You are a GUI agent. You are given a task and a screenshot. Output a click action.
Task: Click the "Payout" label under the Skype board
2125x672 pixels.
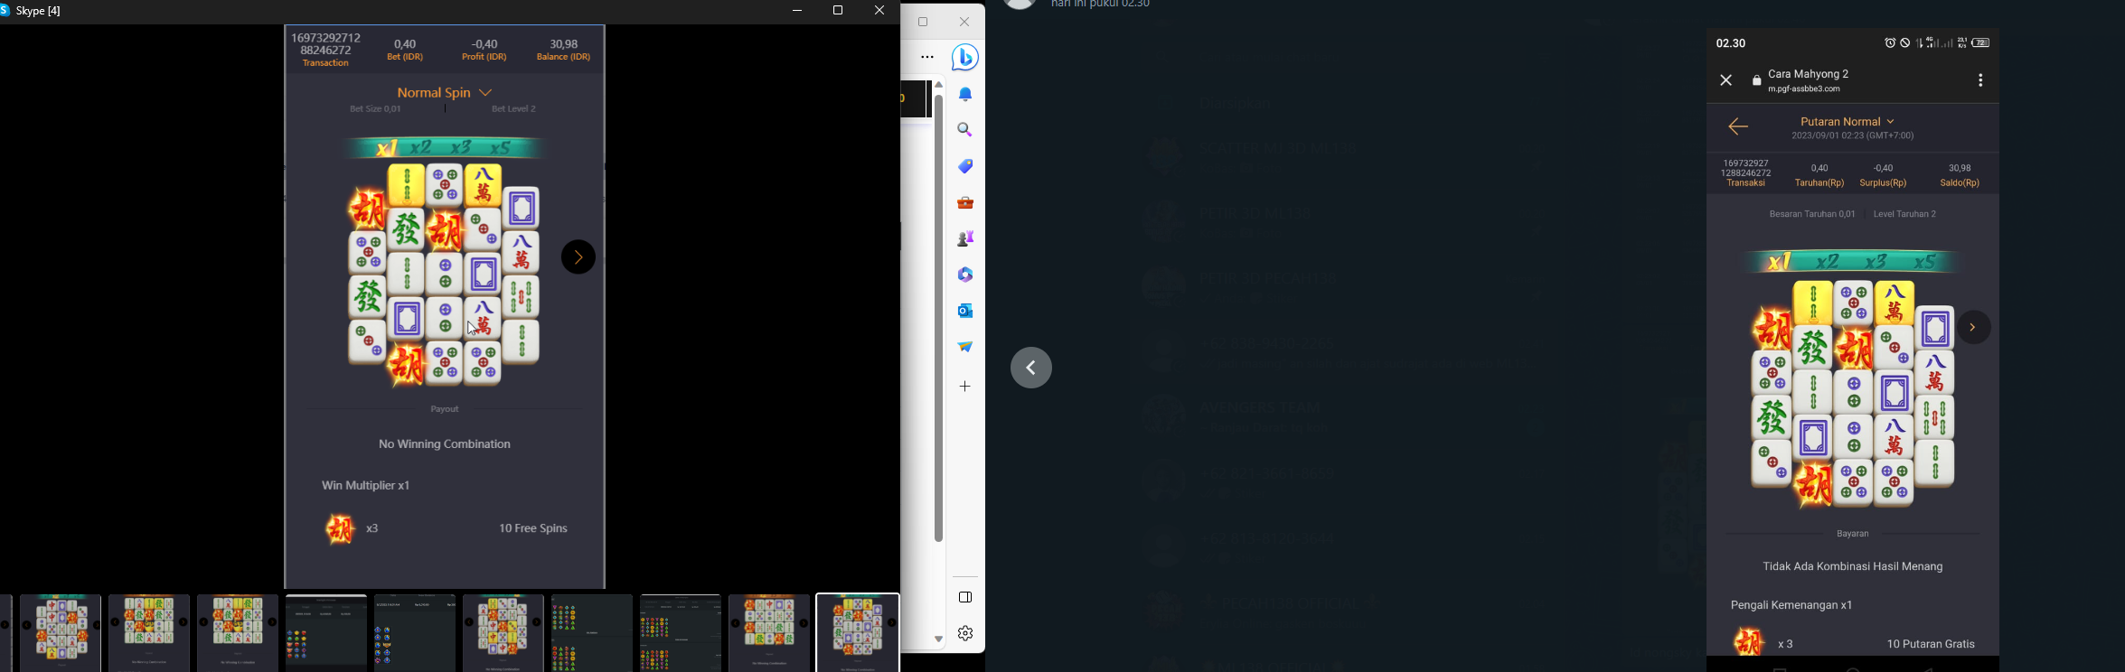[x=445, y=409]
